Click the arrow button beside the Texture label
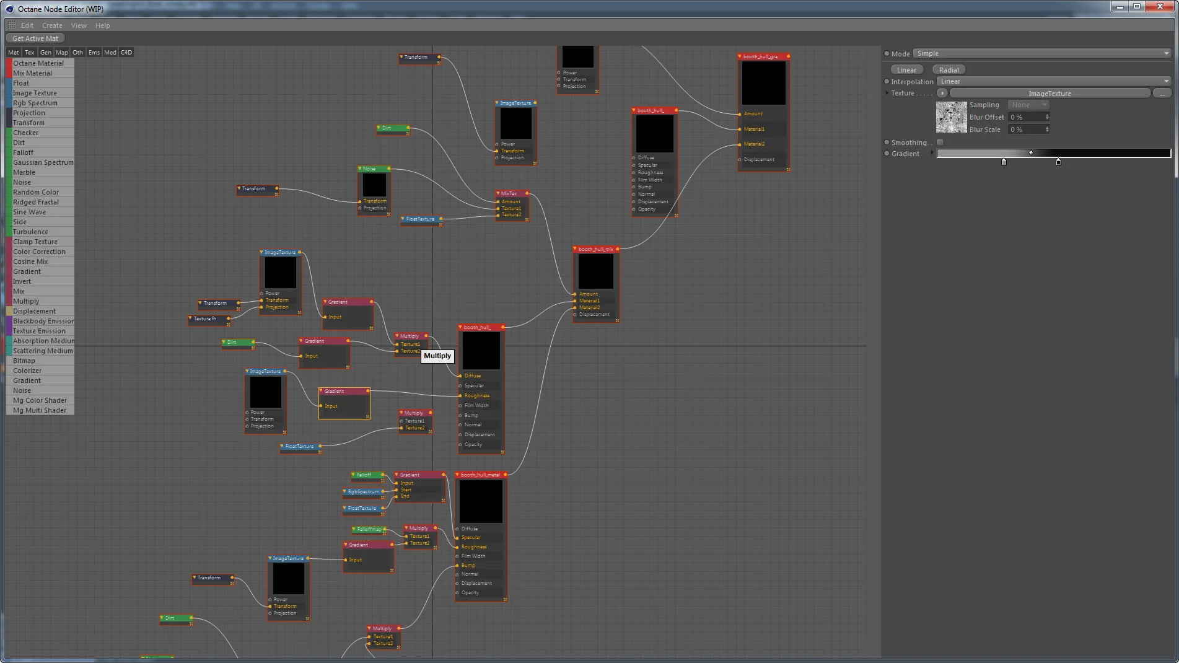 [x=942, y=93]
